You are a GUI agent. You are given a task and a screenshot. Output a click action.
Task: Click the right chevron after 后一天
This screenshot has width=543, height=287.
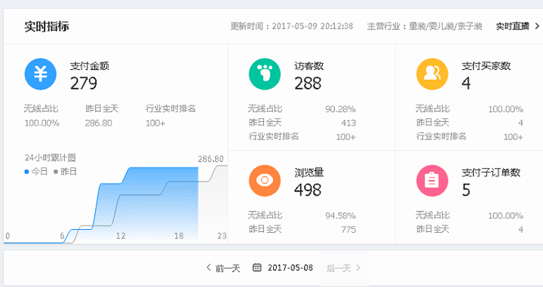tap(358, 267)
